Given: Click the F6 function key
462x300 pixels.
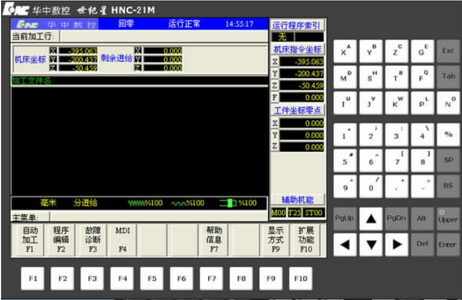Looking at the screenshot, I should point(181,279).
